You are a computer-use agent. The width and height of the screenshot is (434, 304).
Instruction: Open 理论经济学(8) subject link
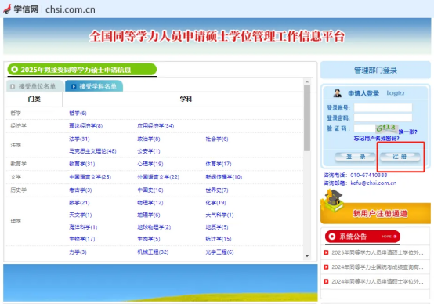(x=86, y=126)
